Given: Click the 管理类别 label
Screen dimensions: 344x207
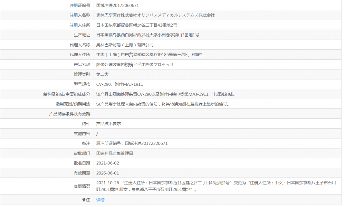Looking at the screenshot, I should click(82, 74).
